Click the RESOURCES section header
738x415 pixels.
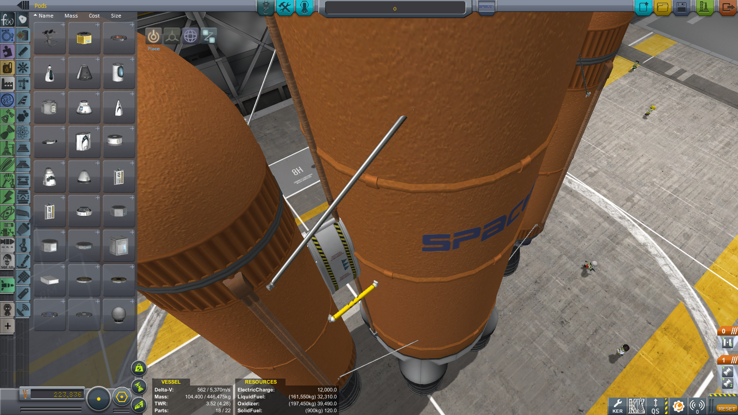261,382
